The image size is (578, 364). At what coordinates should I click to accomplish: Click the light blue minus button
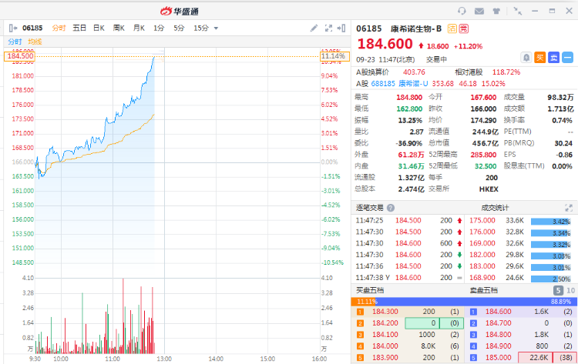(x=568, y=58)
